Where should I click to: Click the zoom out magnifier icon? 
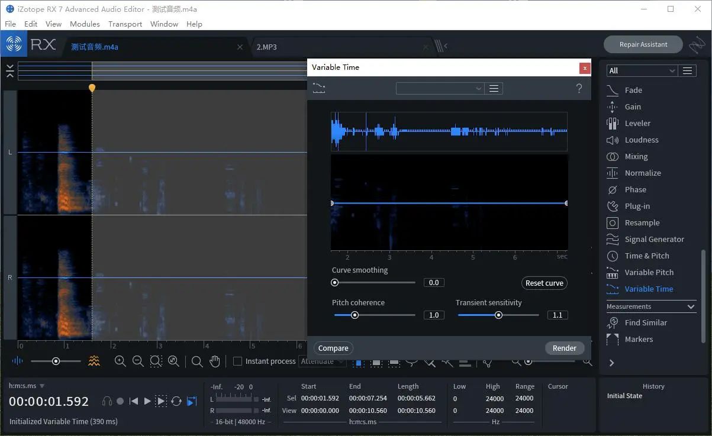tap(138, 361)
